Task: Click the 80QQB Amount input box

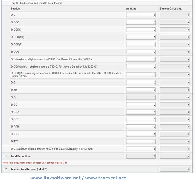Action: tap(141, 134)
